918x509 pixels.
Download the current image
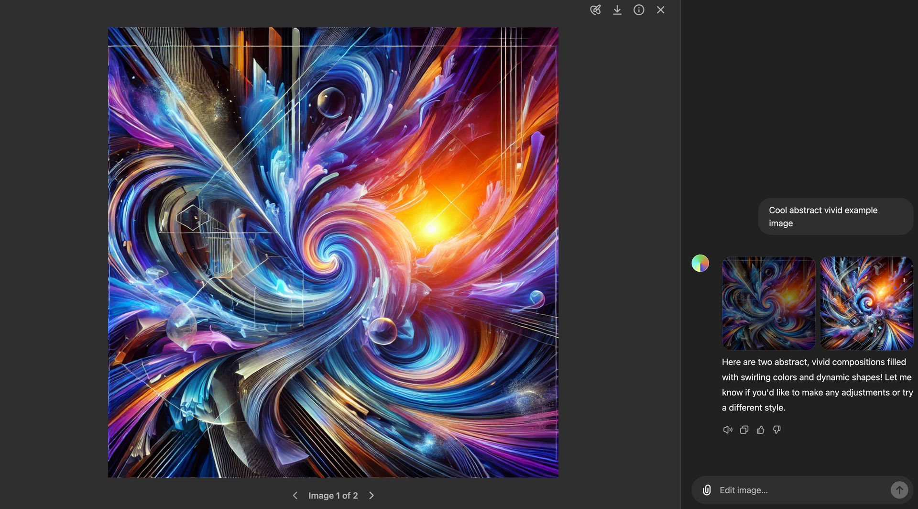pos(617,10)
